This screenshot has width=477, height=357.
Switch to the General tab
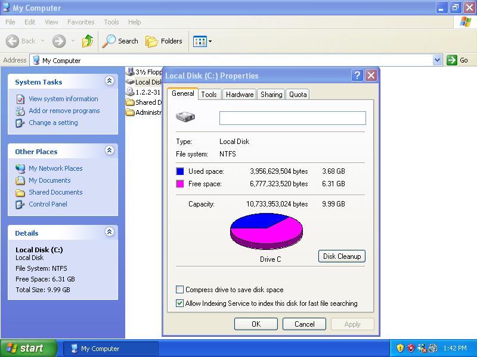click(x=183, y=93)
